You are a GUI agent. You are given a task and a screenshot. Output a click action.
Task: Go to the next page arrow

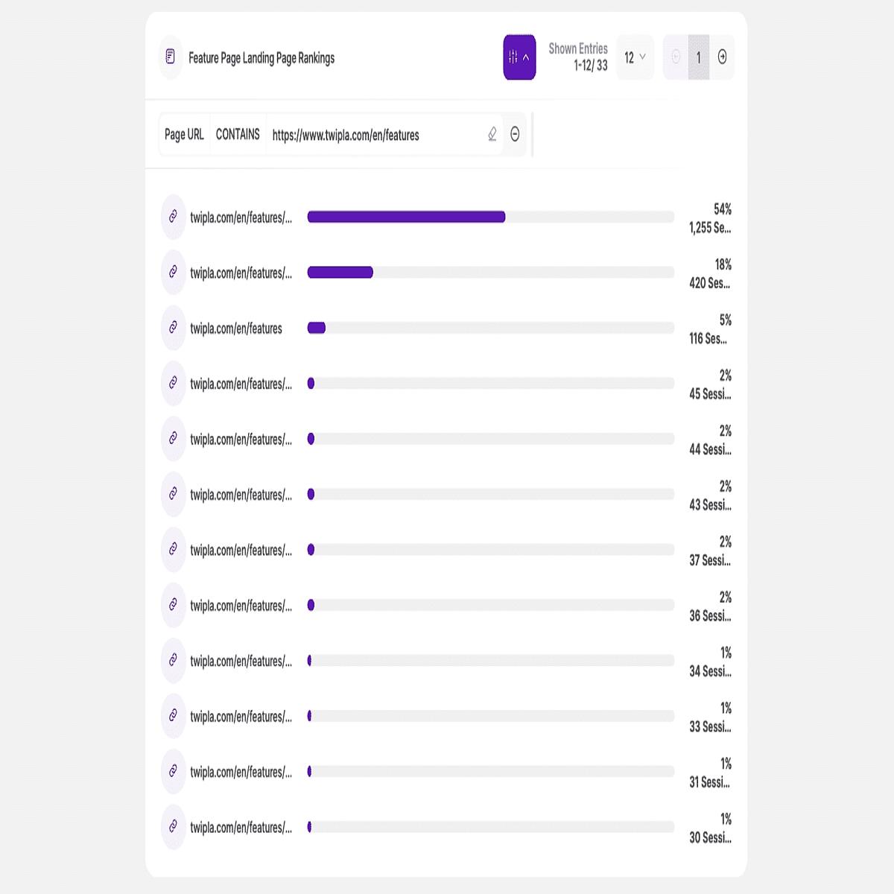tap(722, 57)
